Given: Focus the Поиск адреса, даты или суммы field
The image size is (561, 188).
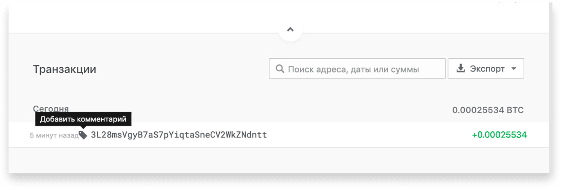Looking at the screenshot, I should pyautogui.click(x=357, y=69).
